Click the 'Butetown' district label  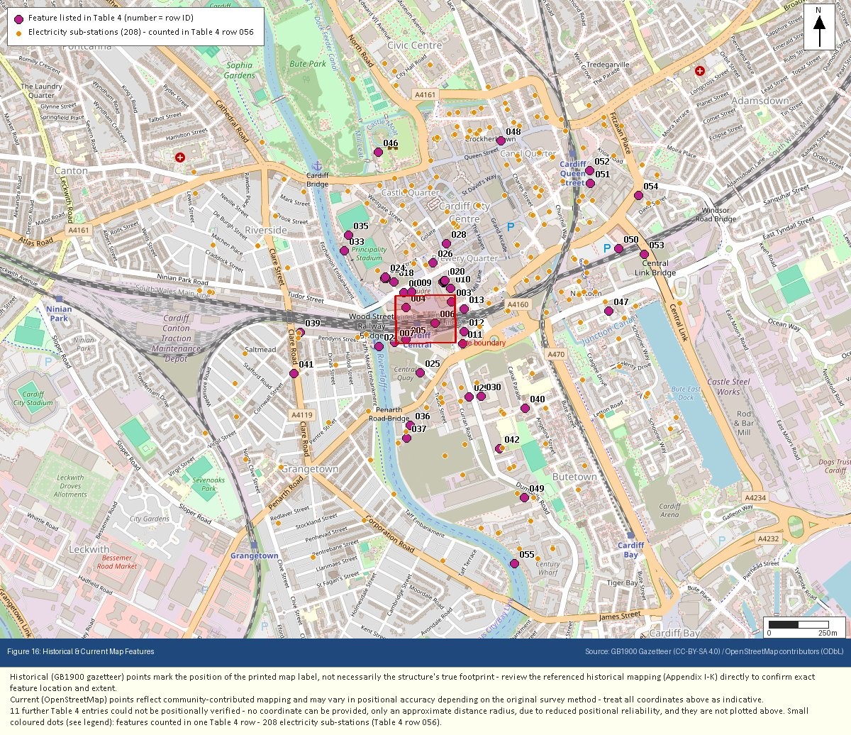574,477
